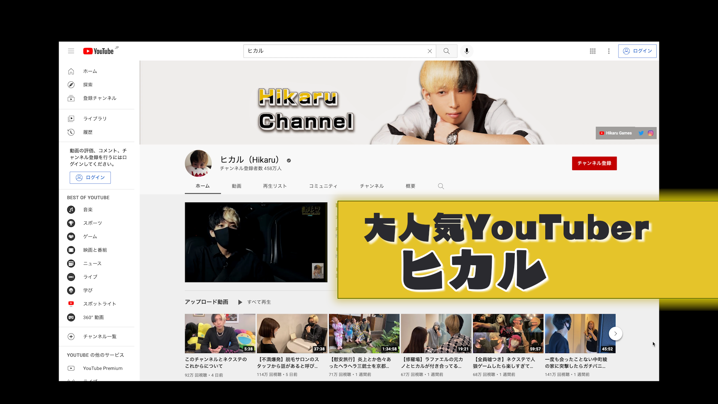Click the チャンネル登録 subscribe button
718x404 pixels.
pyautogui.click(x=594, y=163)
